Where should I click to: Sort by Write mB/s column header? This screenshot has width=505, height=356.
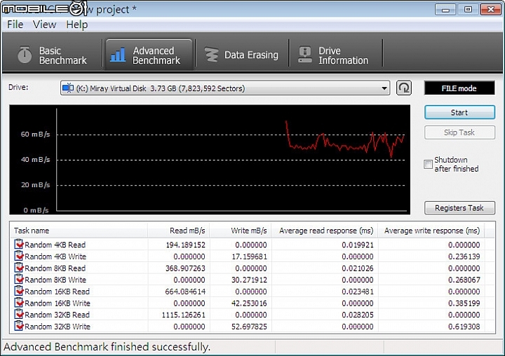point(241,231)
